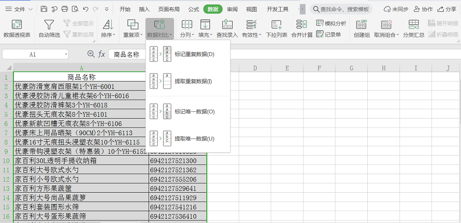Viewport: 461px width, 223px height.
Task: Click the 分享 share button
Action: pos(447,9)
